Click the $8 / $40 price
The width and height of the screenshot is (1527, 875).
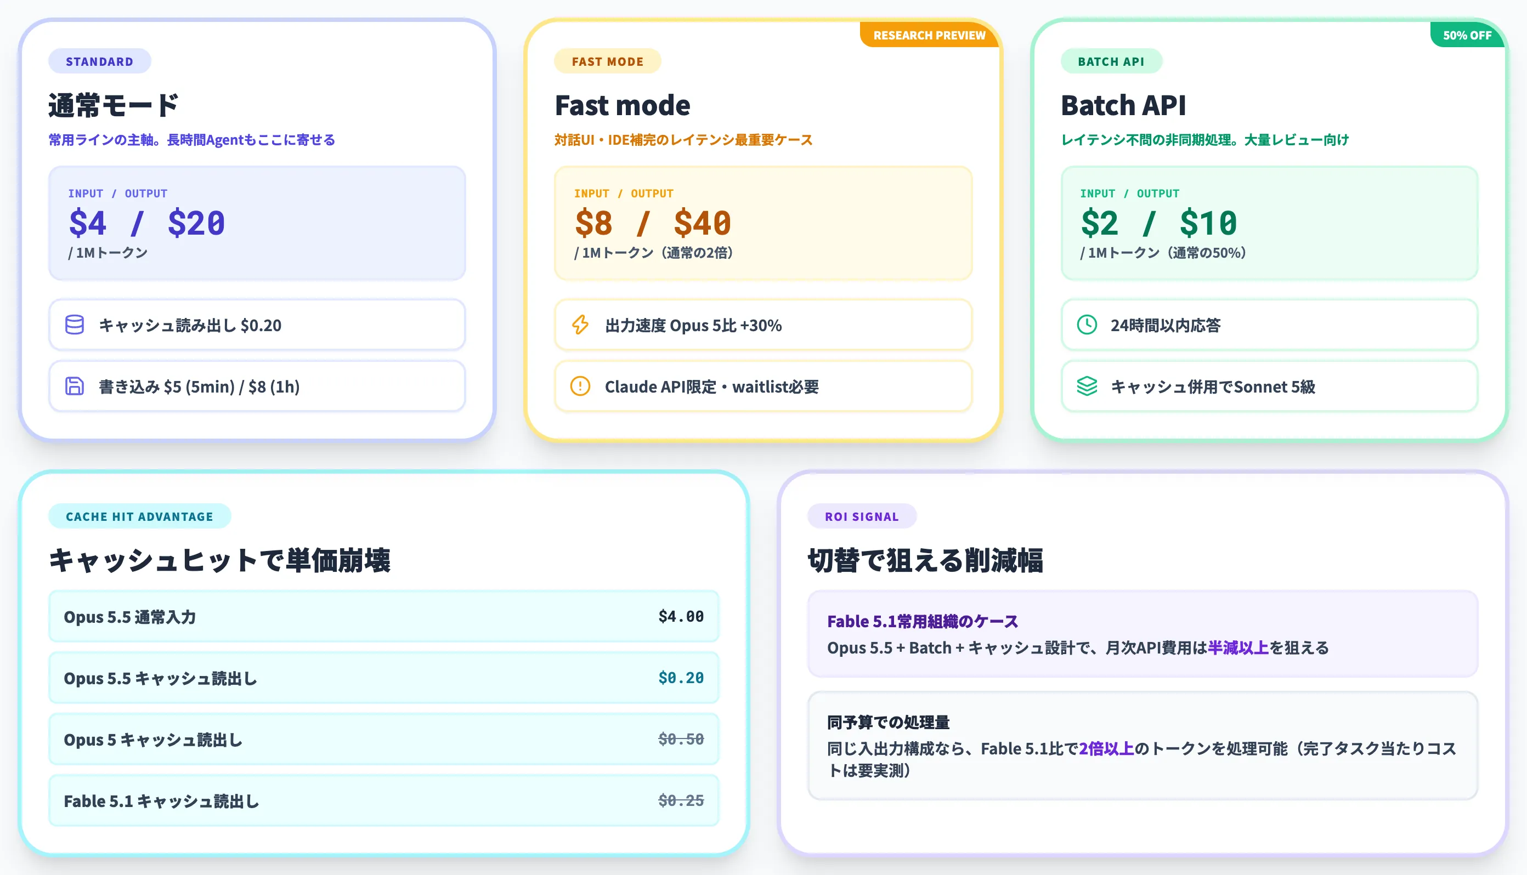coord(653,223)
